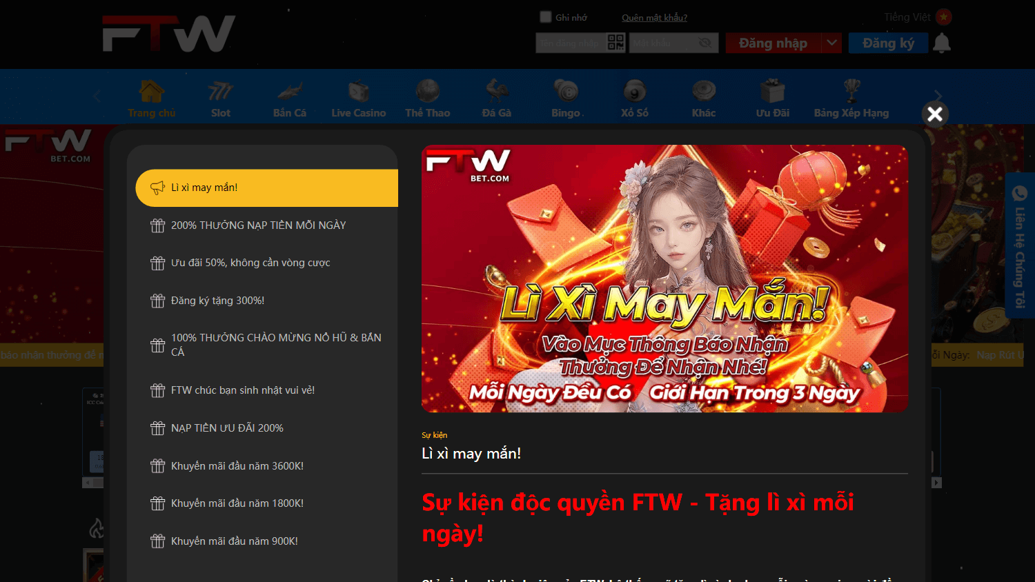The height and width of the screenshot is (582, 1035).
Task: Toggle the Ghi nhớ checkbox
Action: click(546, 17)
